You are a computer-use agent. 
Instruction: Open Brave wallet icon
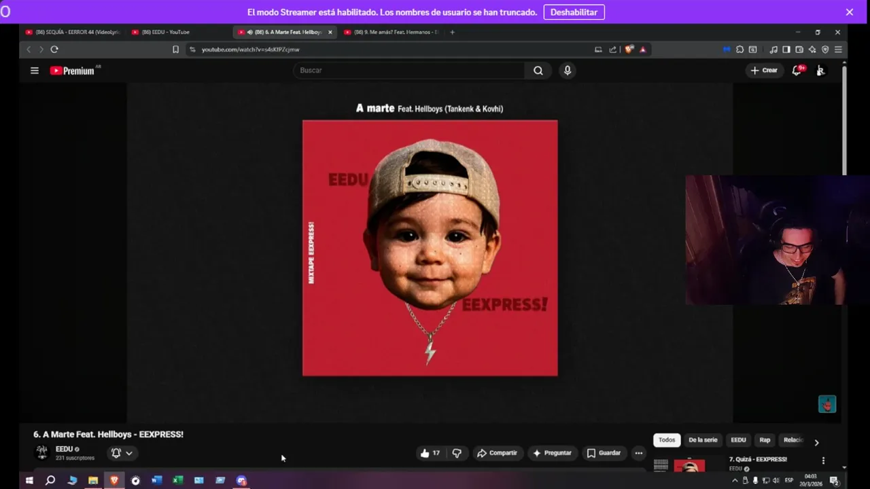799,50
